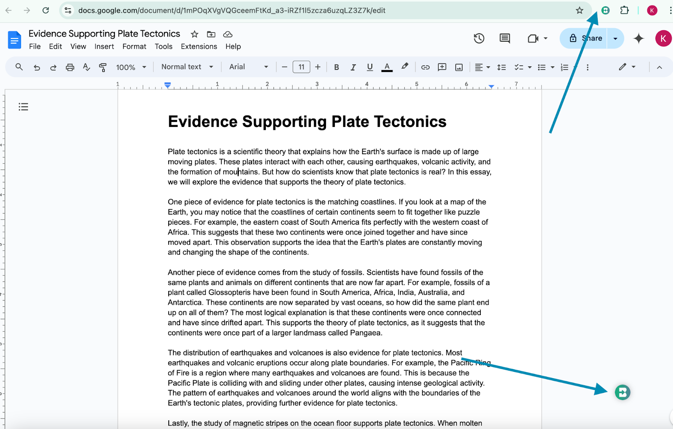Open version history clock icon
Viewport: 673px width, 429px height.
coord(479,39)
